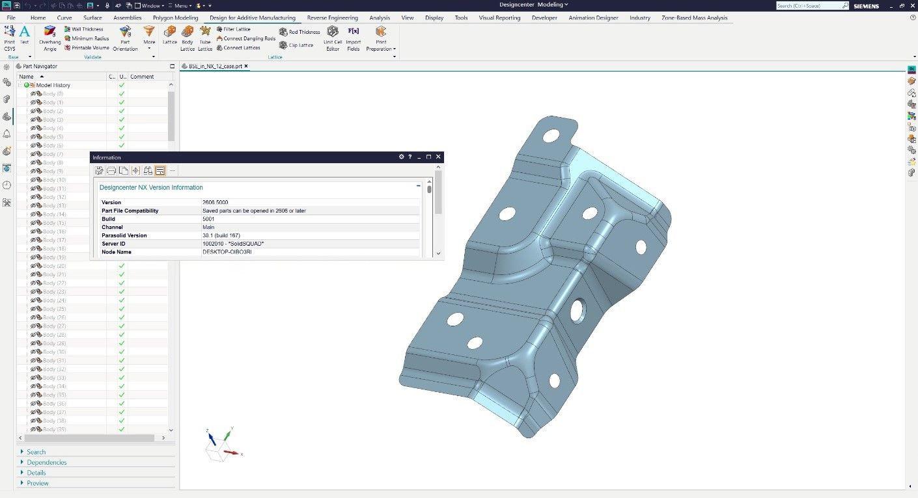Open the Zone-Based Mass Analysis tab
918x498 pixels.
pos(695,18)
